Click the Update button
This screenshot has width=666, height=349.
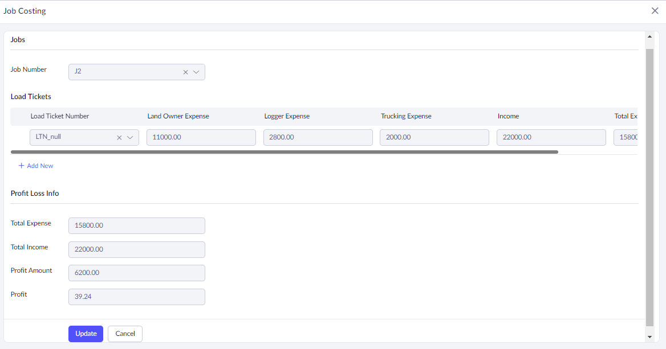coord(86,334)
